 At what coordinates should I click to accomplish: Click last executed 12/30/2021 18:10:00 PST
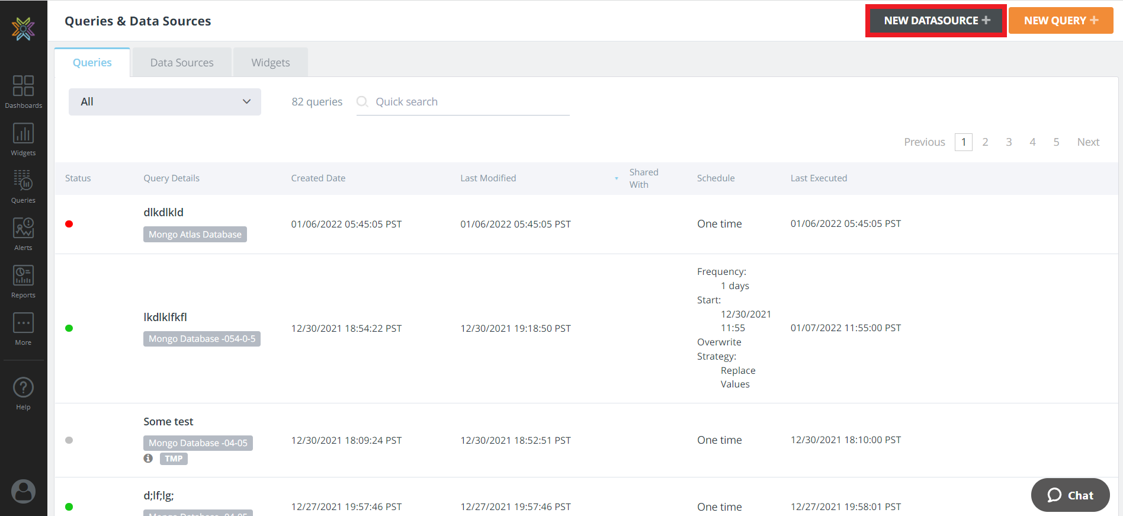point(846,440)
